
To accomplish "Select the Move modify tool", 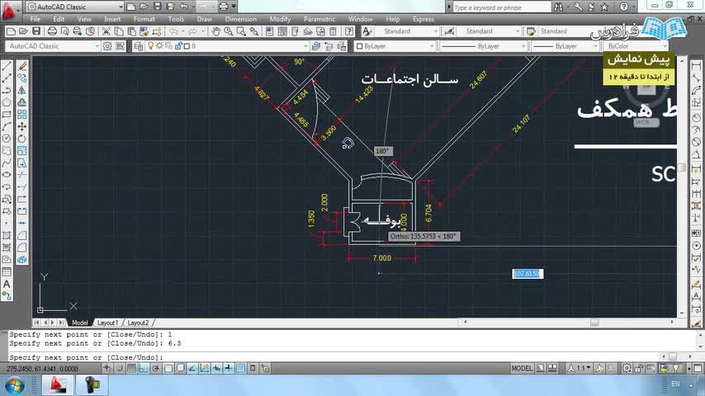I will [21, 127].
